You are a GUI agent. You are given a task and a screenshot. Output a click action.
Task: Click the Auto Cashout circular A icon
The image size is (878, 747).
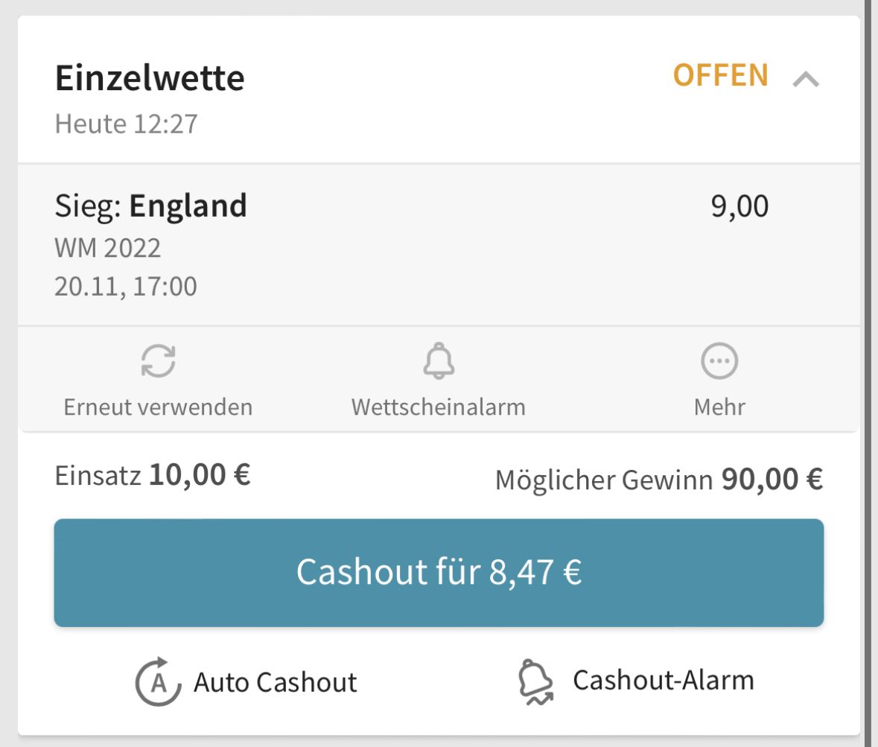tap(159, 681)
